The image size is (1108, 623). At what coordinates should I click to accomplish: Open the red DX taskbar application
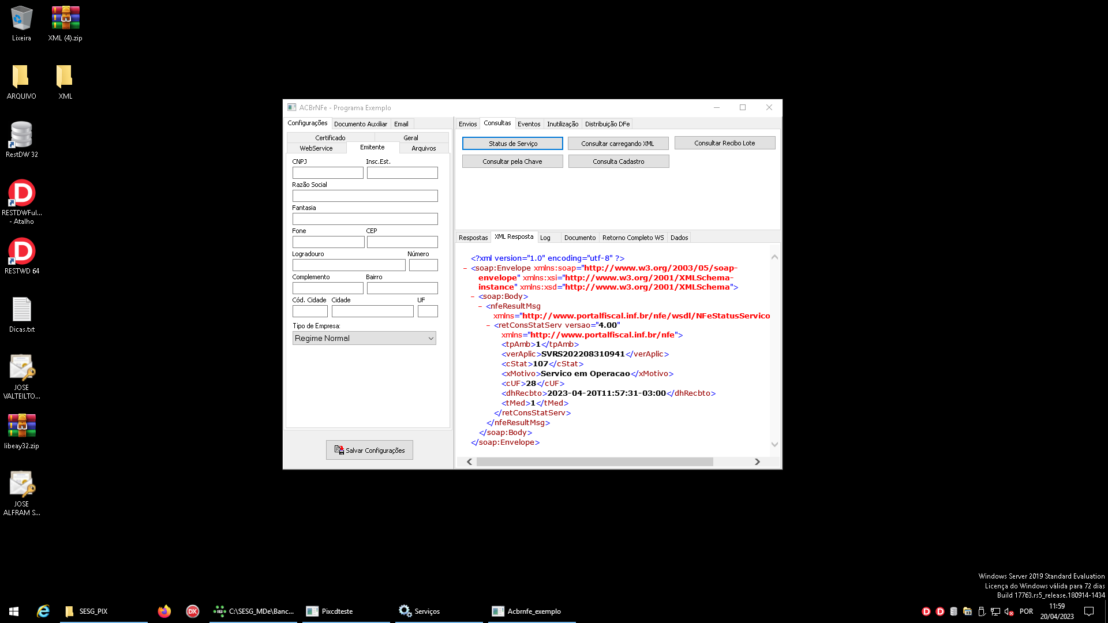click(x=193, y=611)
